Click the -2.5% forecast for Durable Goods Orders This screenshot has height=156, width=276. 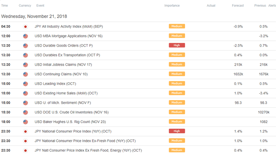(238, 46)
